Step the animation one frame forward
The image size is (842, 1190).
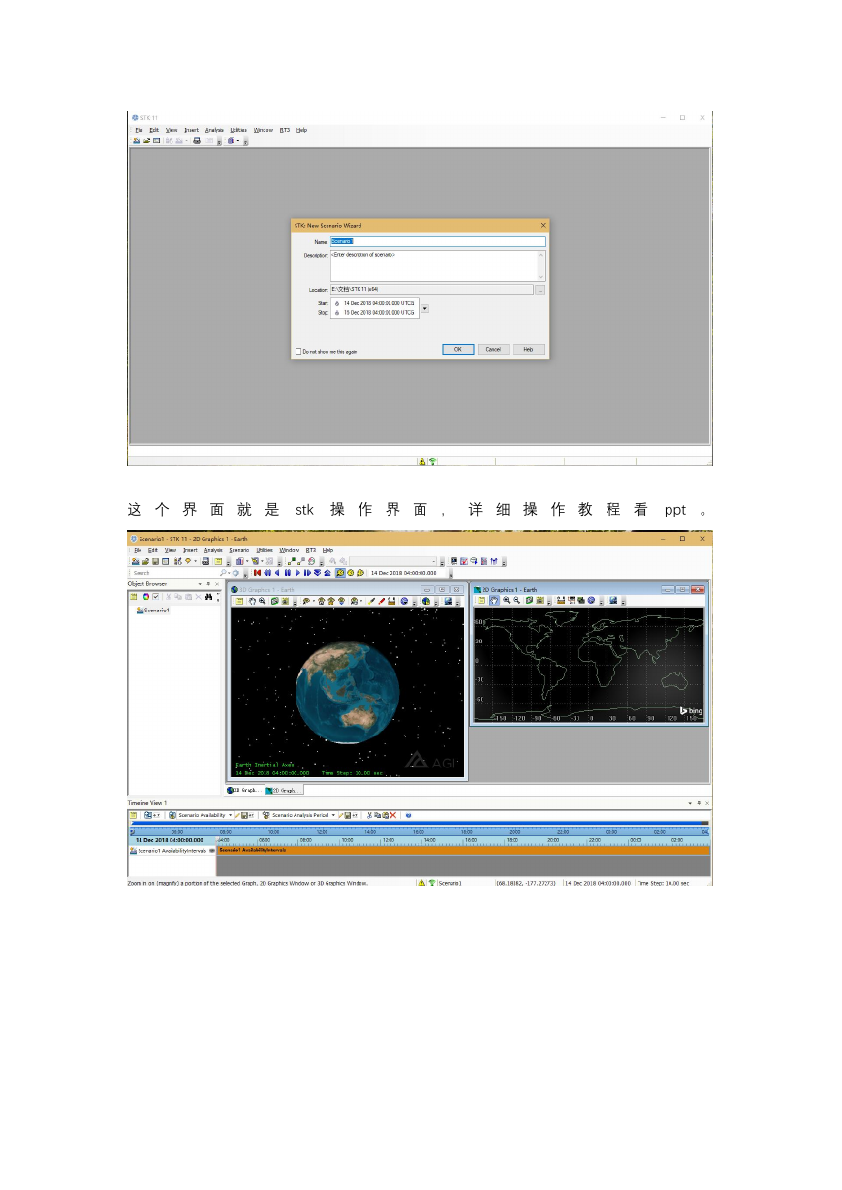[307, 573]
